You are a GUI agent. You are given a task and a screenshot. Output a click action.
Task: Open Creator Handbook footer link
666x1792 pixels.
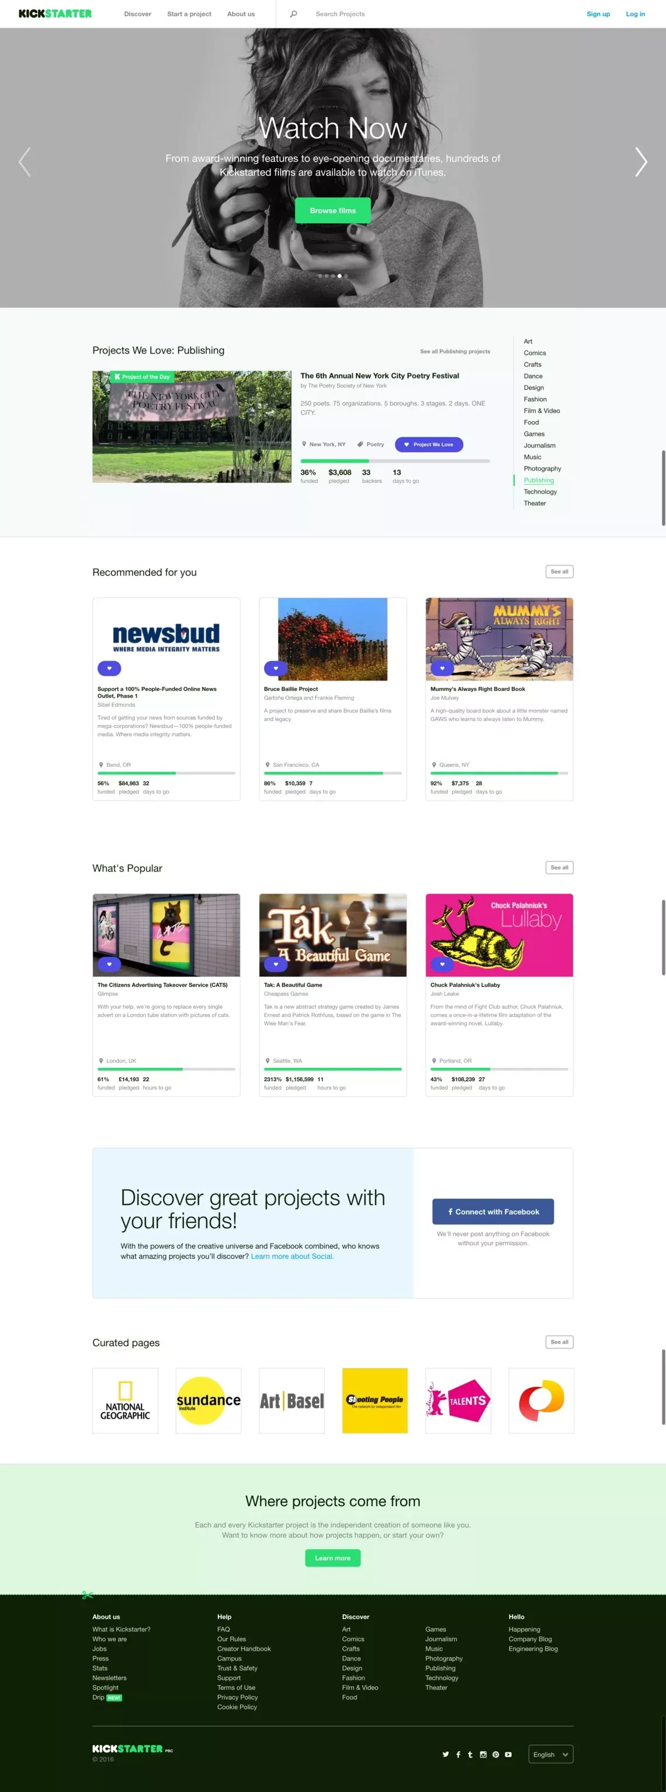coord(244,1649)
